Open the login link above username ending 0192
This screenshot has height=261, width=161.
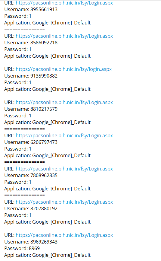pyautogui.click(x=64, y=202)
